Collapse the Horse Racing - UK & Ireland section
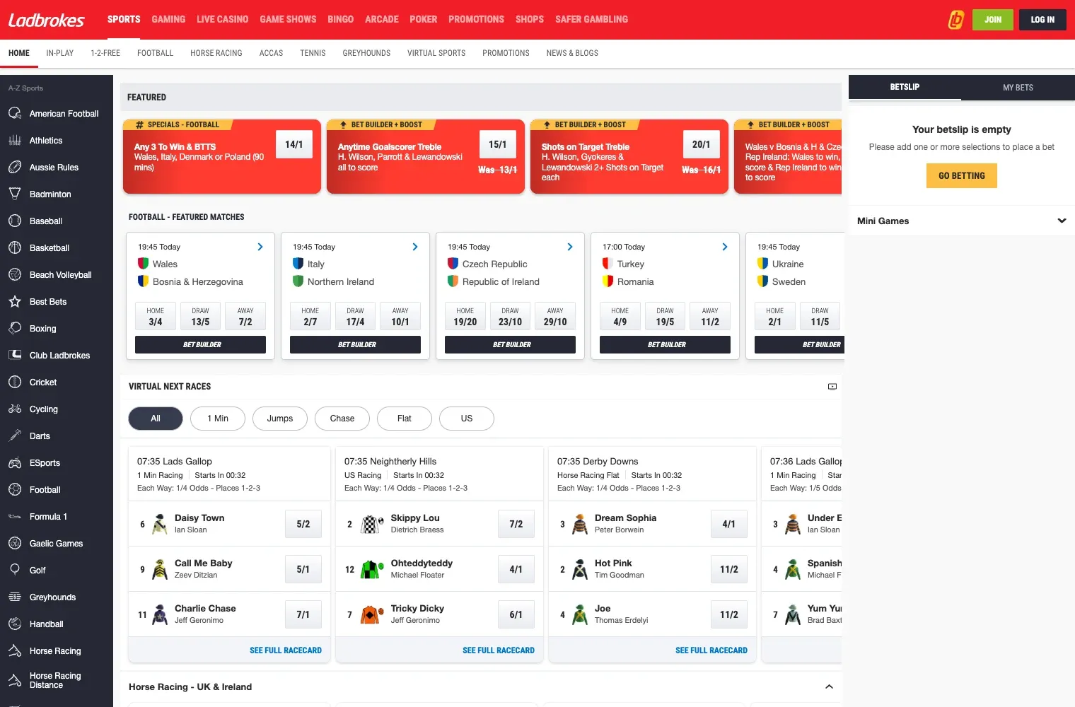The height and width of the screenshot is (707, 1075). 828,686
